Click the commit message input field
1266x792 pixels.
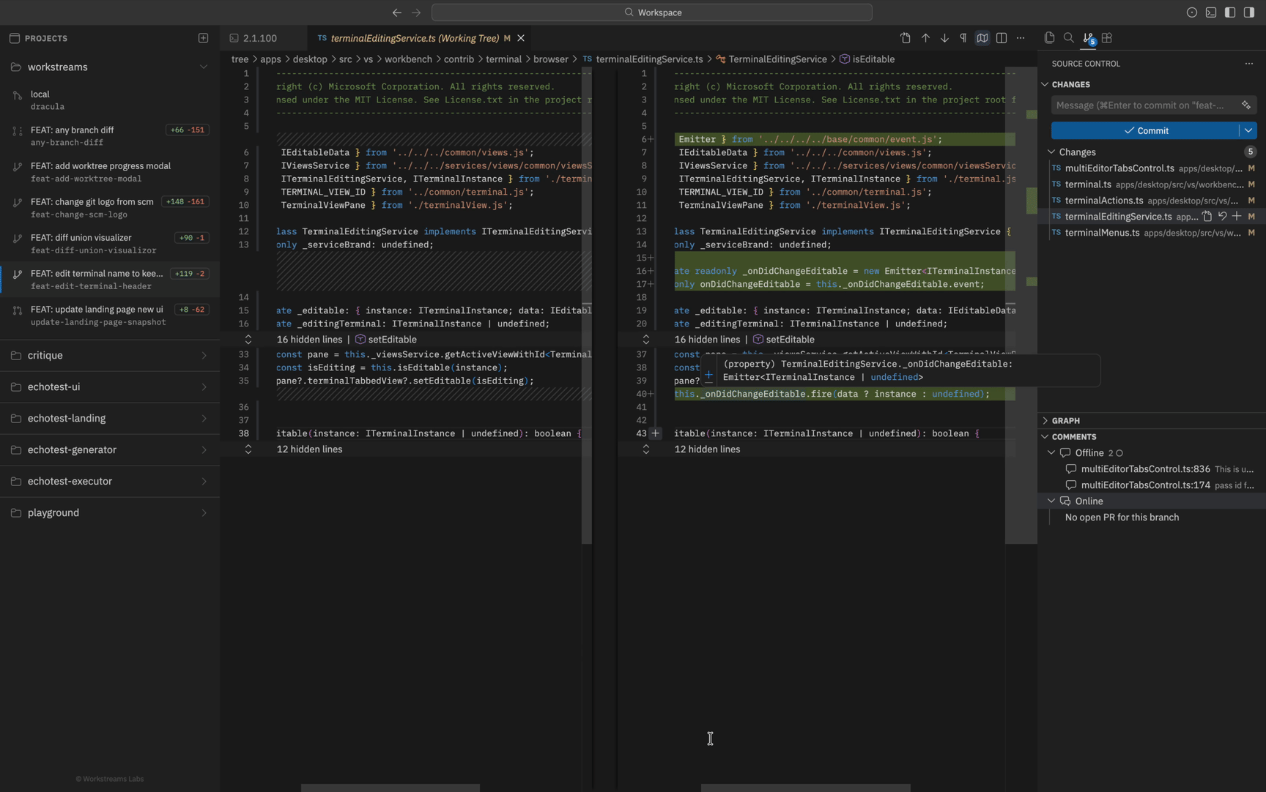coord(1139,105)
